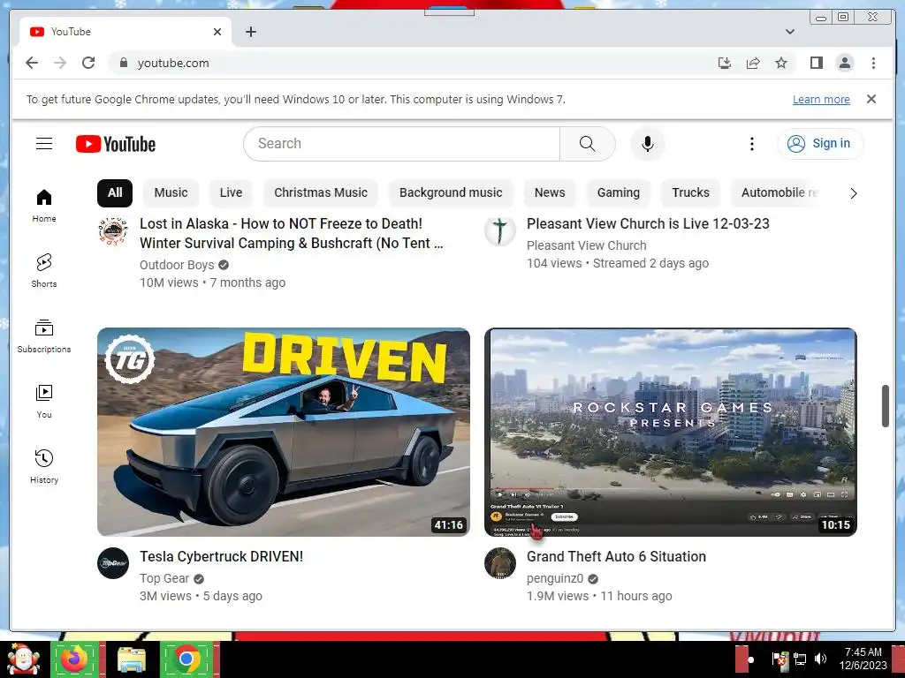Go to Home in sidebar
Image resolution: width=905 pixels, height=678 pixels.
coord(44,205)
